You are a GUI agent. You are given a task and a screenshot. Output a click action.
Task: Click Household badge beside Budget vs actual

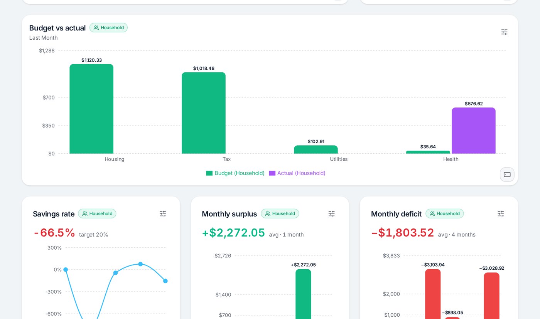[x=108, y=28]
